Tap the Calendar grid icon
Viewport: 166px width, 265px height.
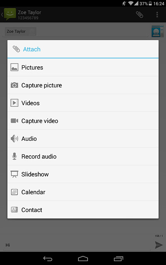[x=15, y=192]
